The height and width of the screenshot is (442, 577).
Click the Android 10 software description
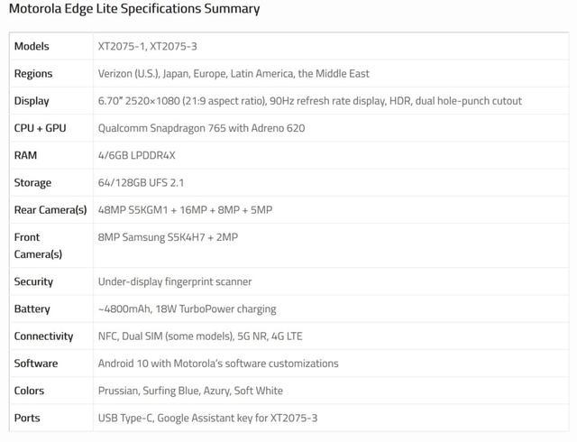(218, 364)
